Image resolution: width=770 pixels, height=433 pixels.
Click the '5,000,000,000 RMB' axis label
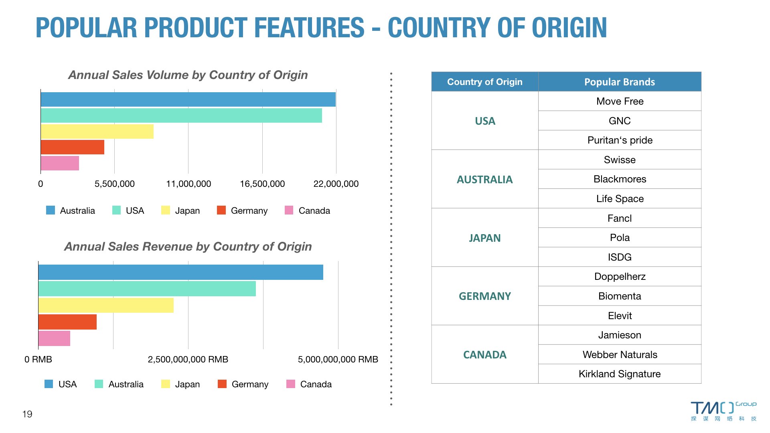pos(338,359)
